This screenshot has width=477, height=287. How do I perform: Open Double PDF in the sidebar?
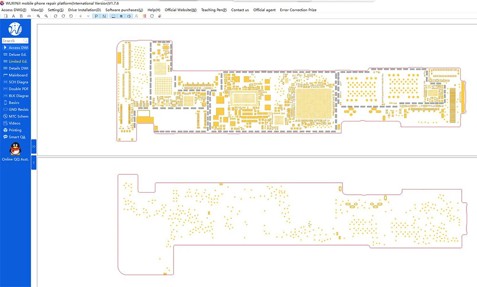tap(16, 89)
